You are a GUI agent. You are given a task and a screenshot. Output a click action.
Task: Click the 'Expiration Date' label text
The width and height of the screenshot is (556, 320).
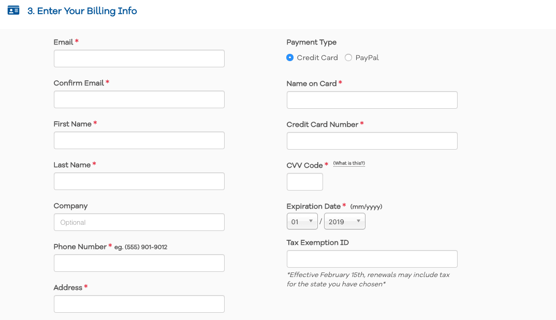(x=313, y=207)
